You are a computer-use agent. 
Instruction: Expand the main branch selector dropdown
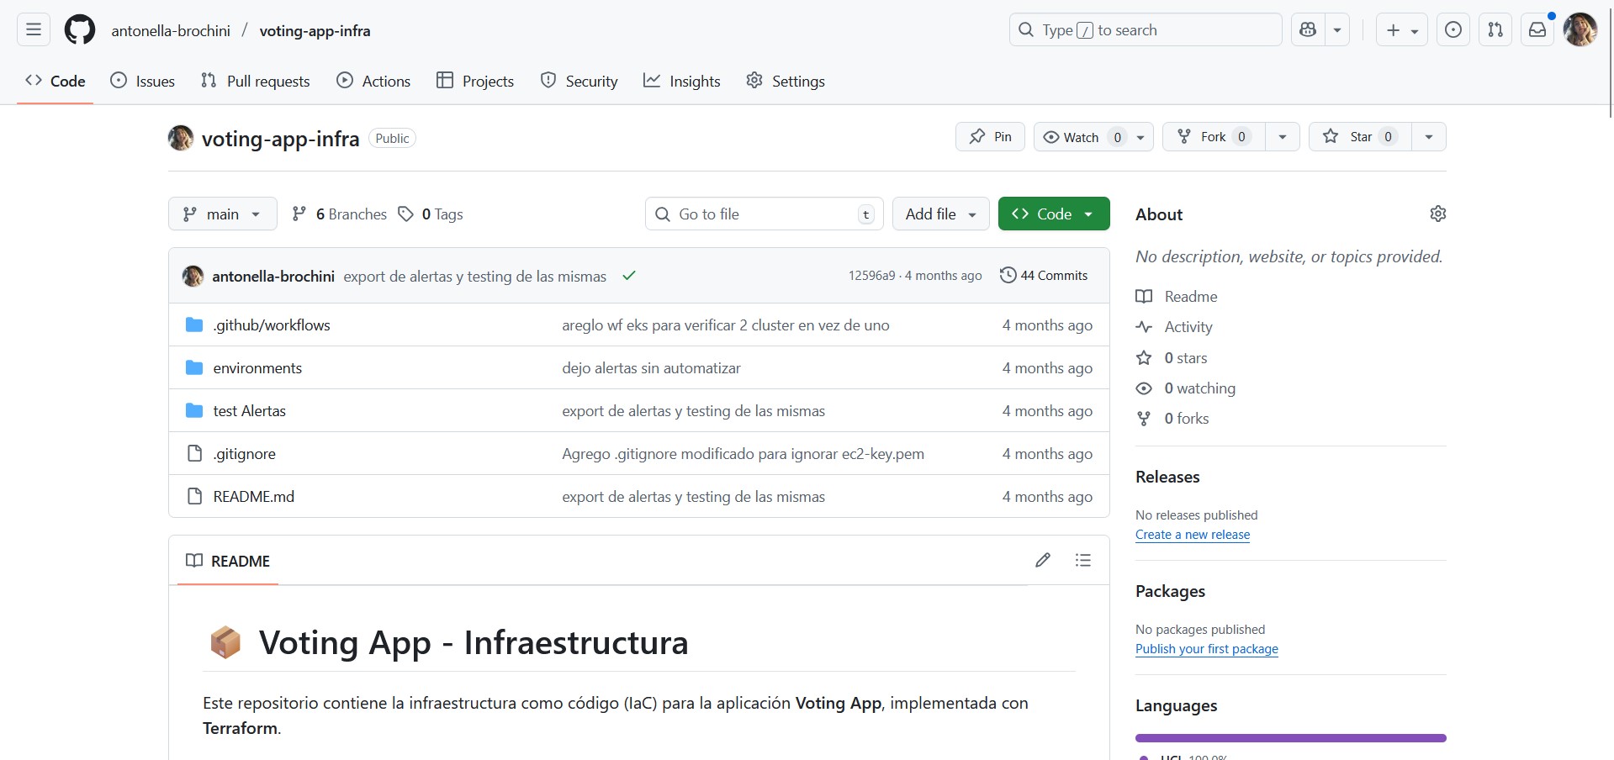(223, 214)
